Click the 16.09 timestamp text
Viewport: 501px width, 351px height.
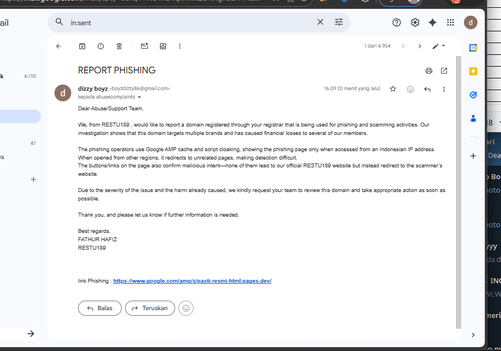tap(352, 88)
